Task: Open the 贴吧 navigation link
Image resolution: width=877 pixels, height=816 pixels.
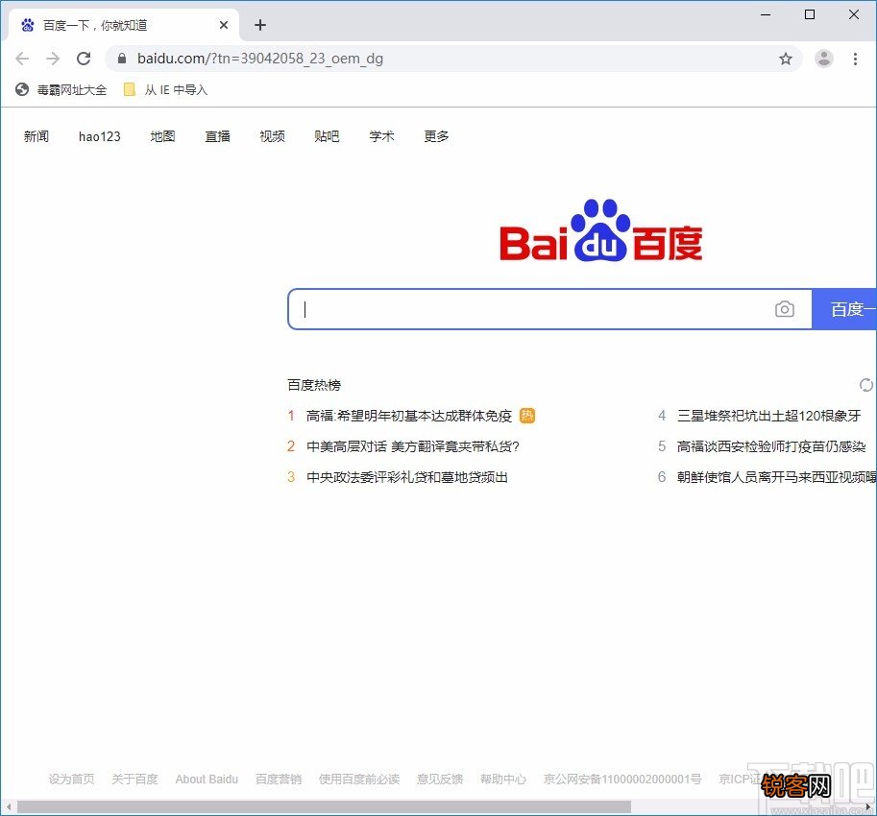Action: point(328,136)
